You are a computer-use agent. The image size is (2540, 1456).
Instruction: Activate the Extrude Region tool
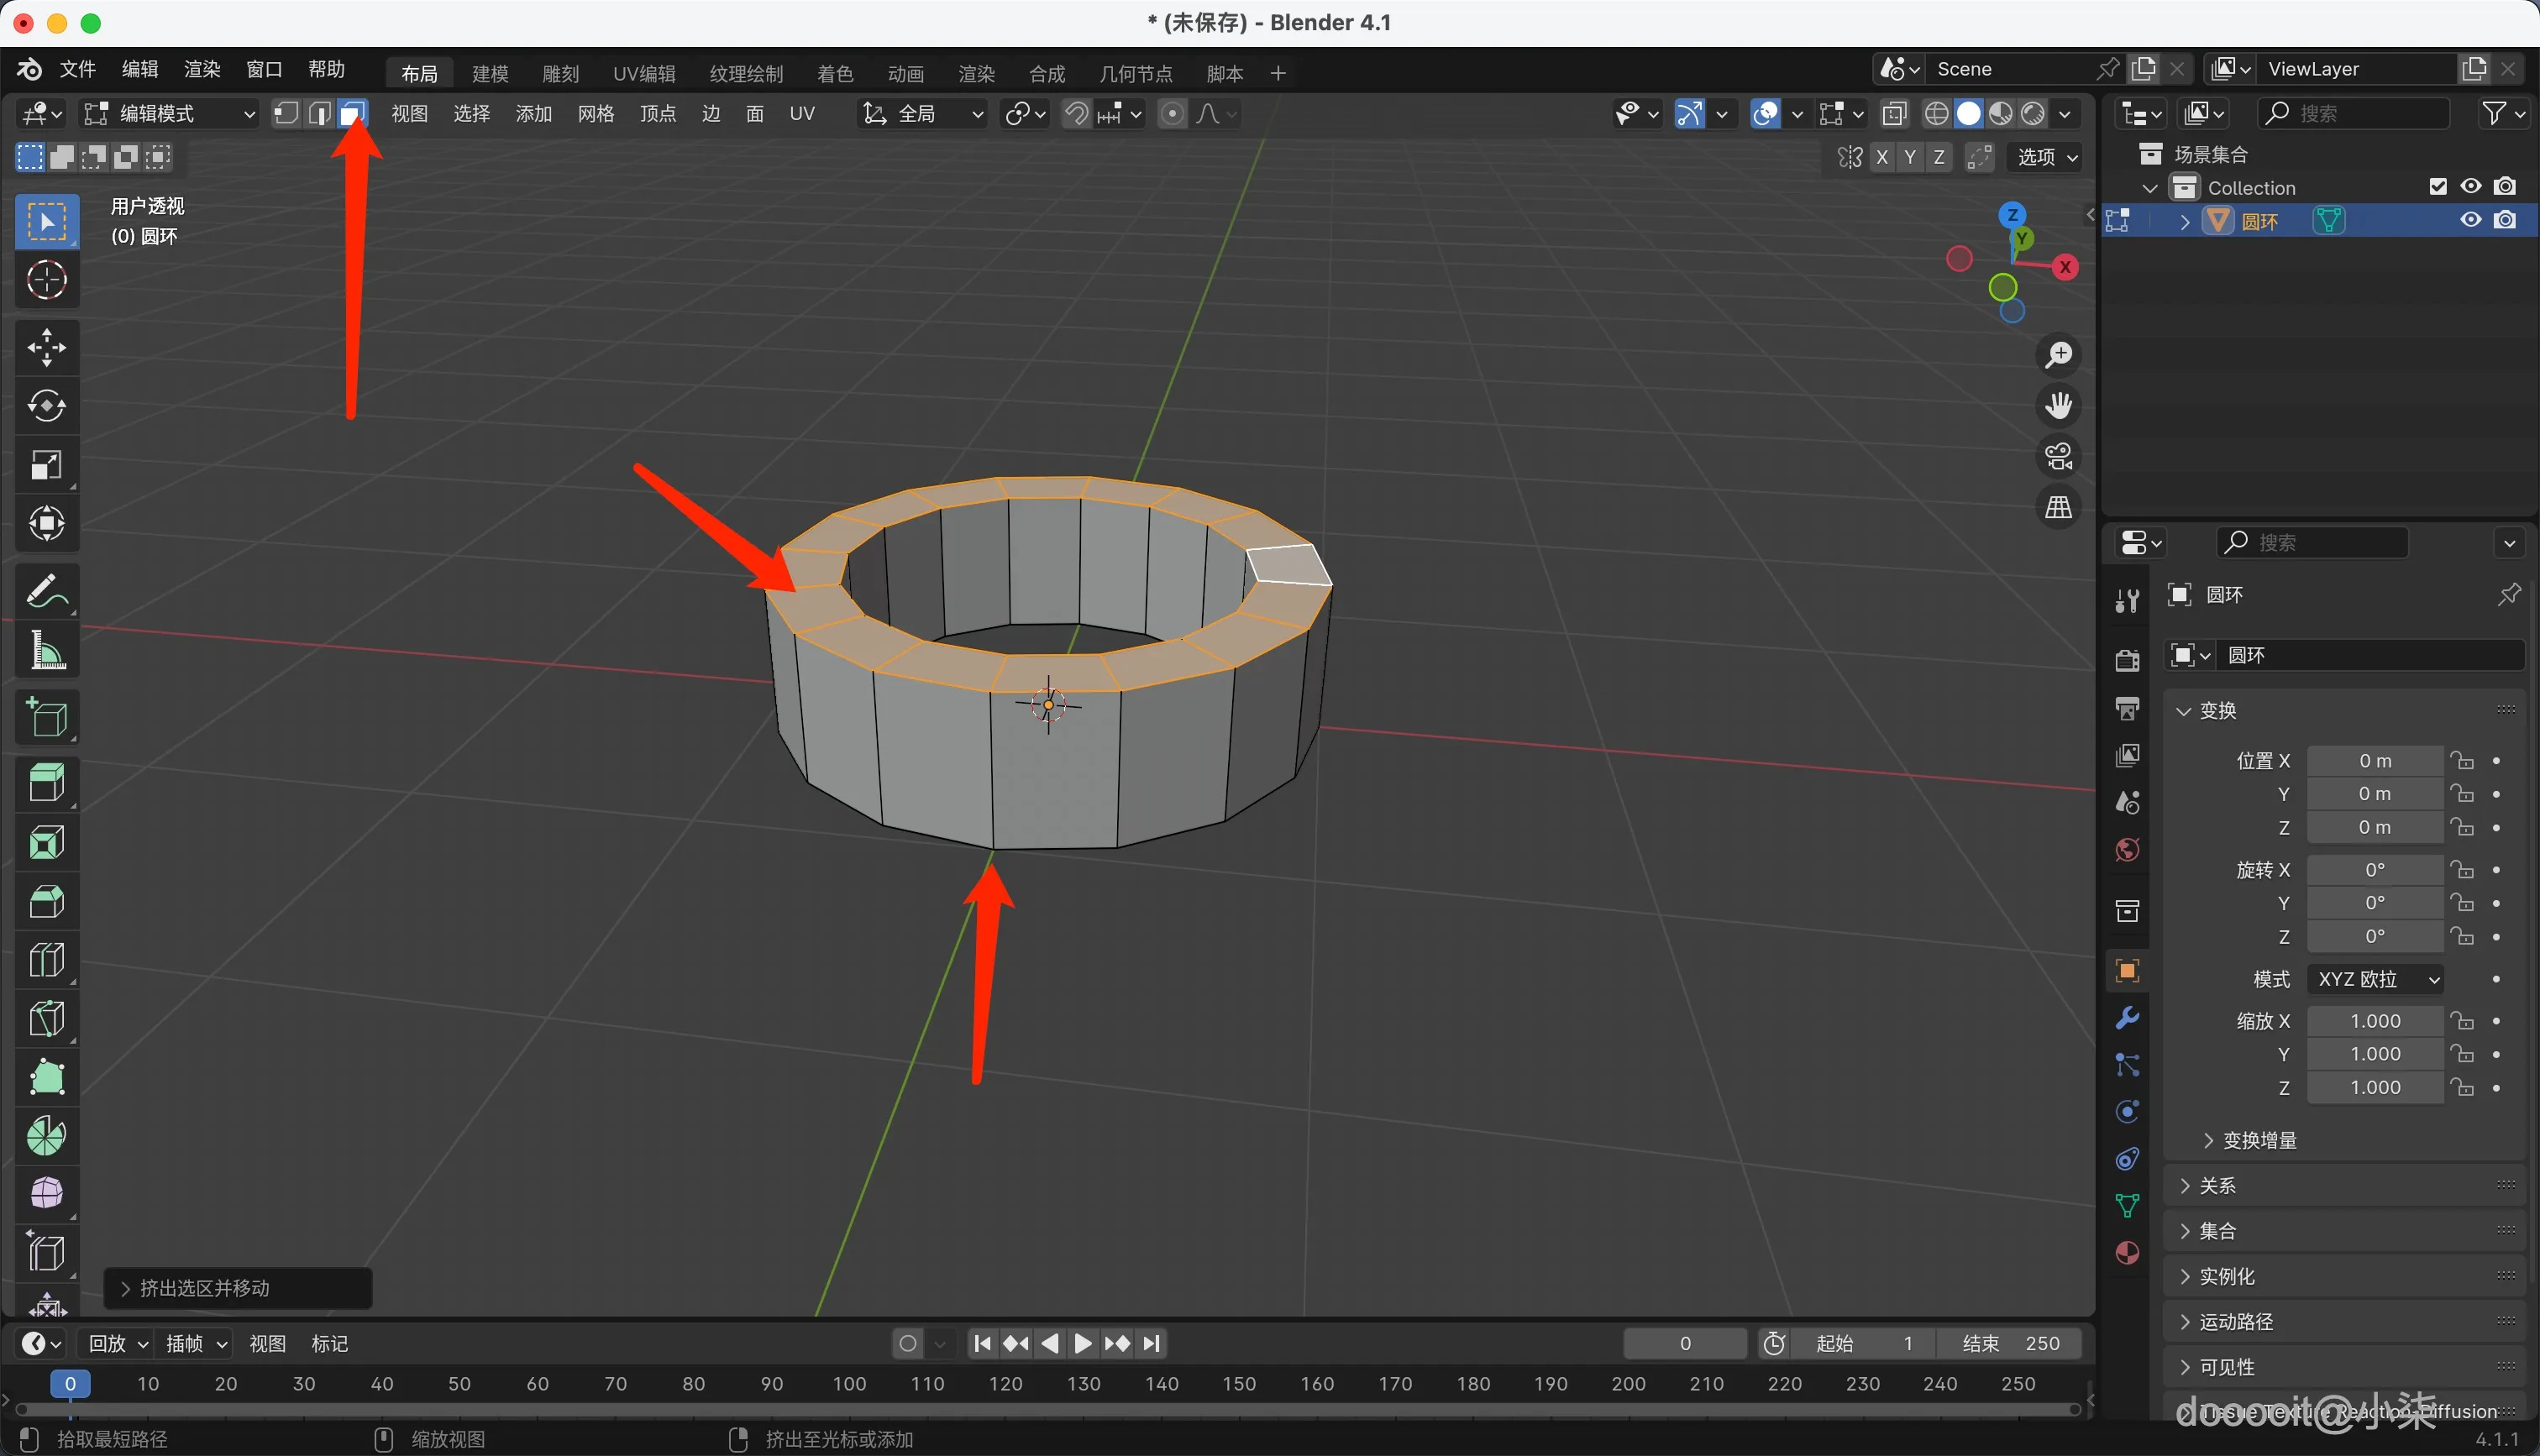[x=46, y=783]
